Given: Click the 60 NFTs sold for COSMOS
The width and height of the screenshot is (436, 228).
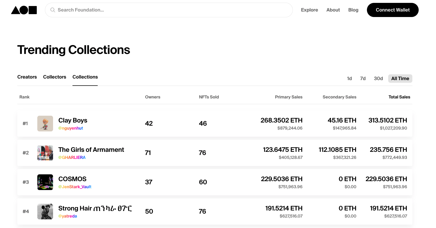Looking at the screenshot, I should coord(203,182).
